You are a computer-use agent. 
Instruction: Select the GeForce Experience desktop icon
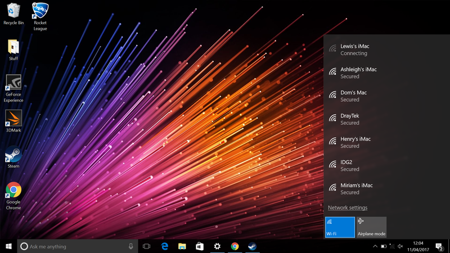click(x=13, y=88)
